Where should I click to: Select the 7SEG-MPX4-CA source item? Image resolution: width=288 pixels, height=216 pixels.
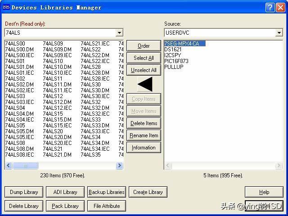click(184, 44)
